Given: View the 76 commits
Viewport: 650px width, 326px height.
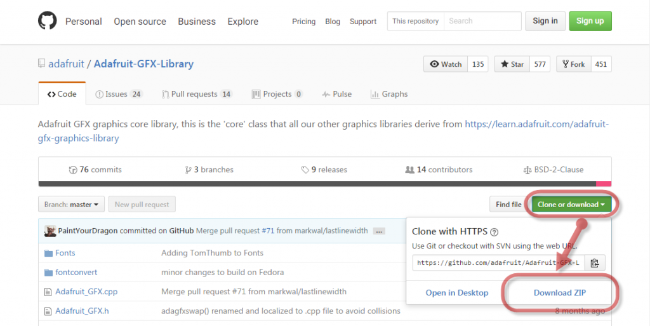Looking at the screenshot, I should (x=95, y=170).
